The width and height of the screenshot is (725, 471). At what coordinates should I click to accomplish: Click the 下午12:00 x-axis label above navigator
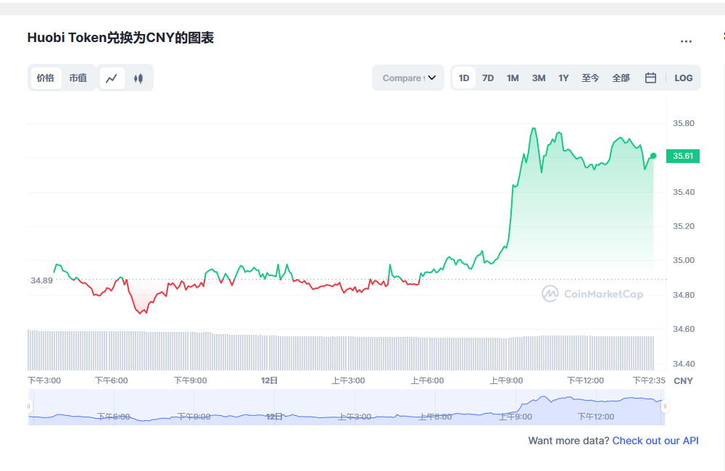[x=585, y=380]
